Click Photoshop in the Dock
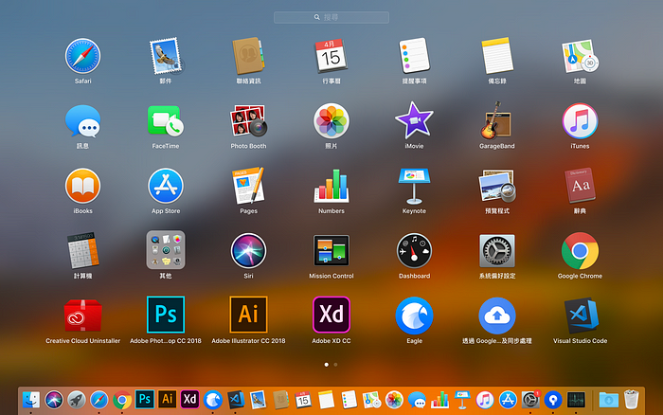663x415 pixels. click(145, 399)
